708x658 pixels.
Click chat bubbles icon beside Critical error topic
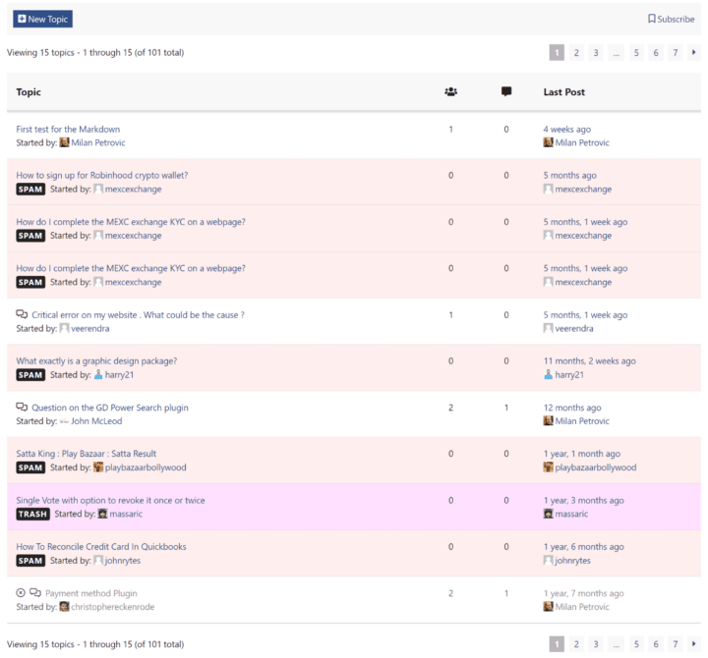[22, 314]
